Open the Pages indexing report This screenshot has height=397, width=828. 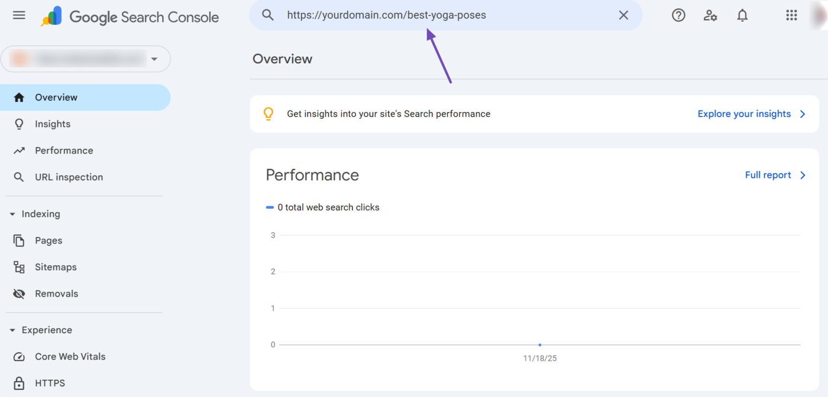(49, 240)
